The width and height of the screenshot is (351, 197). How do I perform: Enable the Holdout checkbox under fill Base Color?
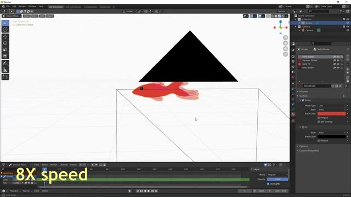(x=319, y=141)
